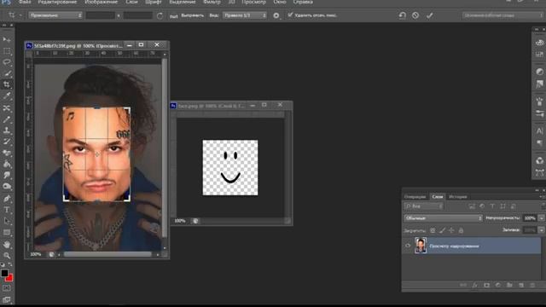Viewport: 546px width, 307px height.
Task: Select the Pen tool
Action: (x=7, y=199)
